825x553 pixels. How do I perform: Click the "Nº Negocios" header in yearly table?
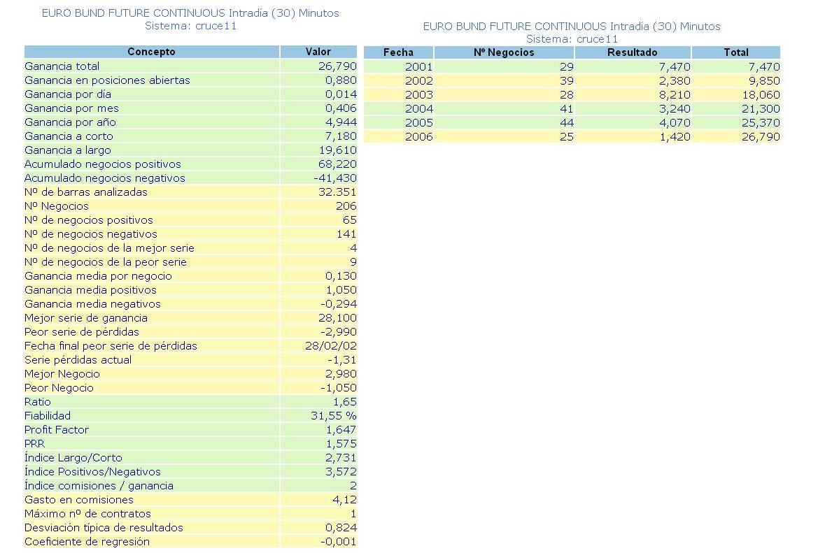[x=504, y=52]
